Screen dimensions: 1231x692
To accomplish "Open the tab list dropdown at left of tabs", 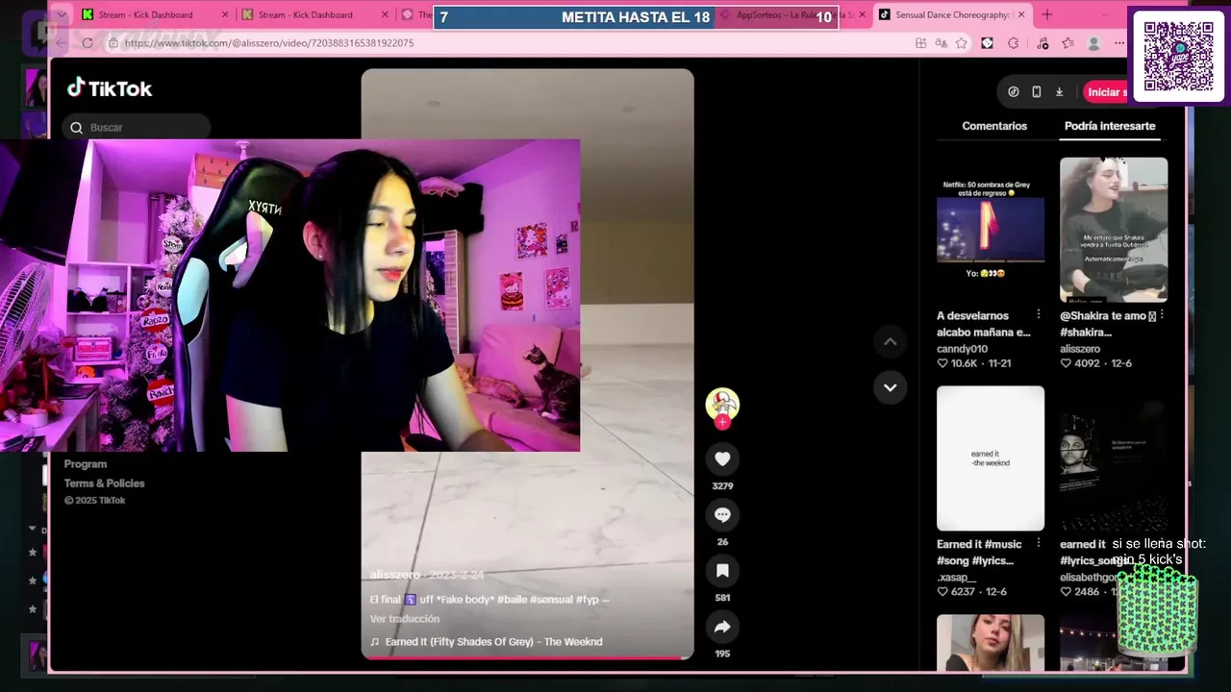I will point(62,14).
